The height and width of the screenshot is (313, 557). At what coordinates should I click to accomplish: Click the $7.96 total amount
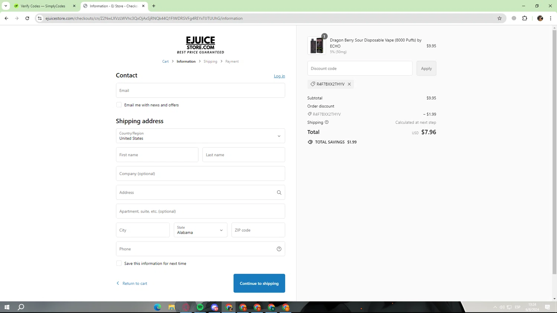429,132
